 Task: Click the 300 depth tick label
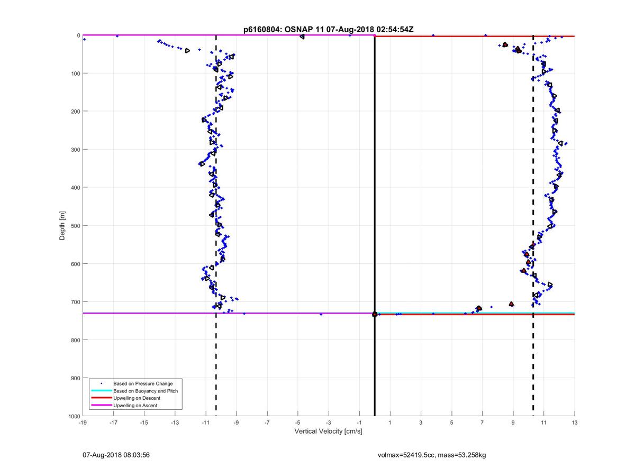pyautogui.click(x=75, y=149)
